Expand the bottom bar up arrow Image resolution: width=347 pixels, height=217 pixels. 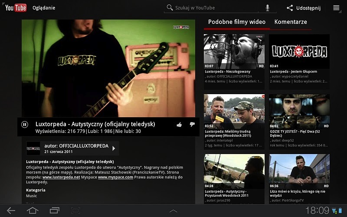click(x=173, y=211)
